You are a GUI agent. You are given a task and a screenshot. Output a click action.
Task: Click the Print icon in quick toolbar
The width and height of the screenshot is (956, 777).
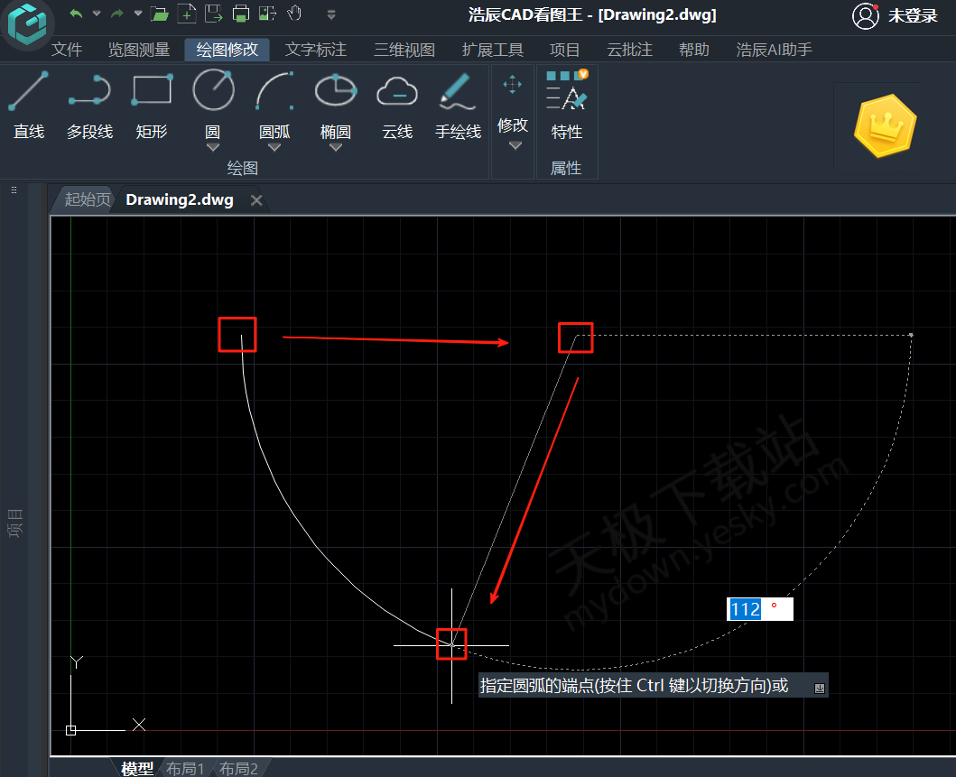pos(240,14)
